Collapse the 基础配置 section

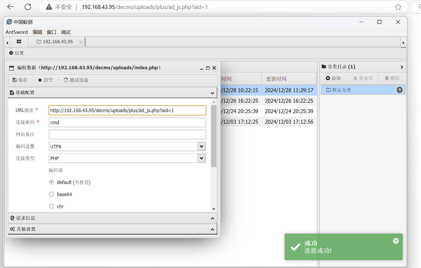tap(213, 93)
